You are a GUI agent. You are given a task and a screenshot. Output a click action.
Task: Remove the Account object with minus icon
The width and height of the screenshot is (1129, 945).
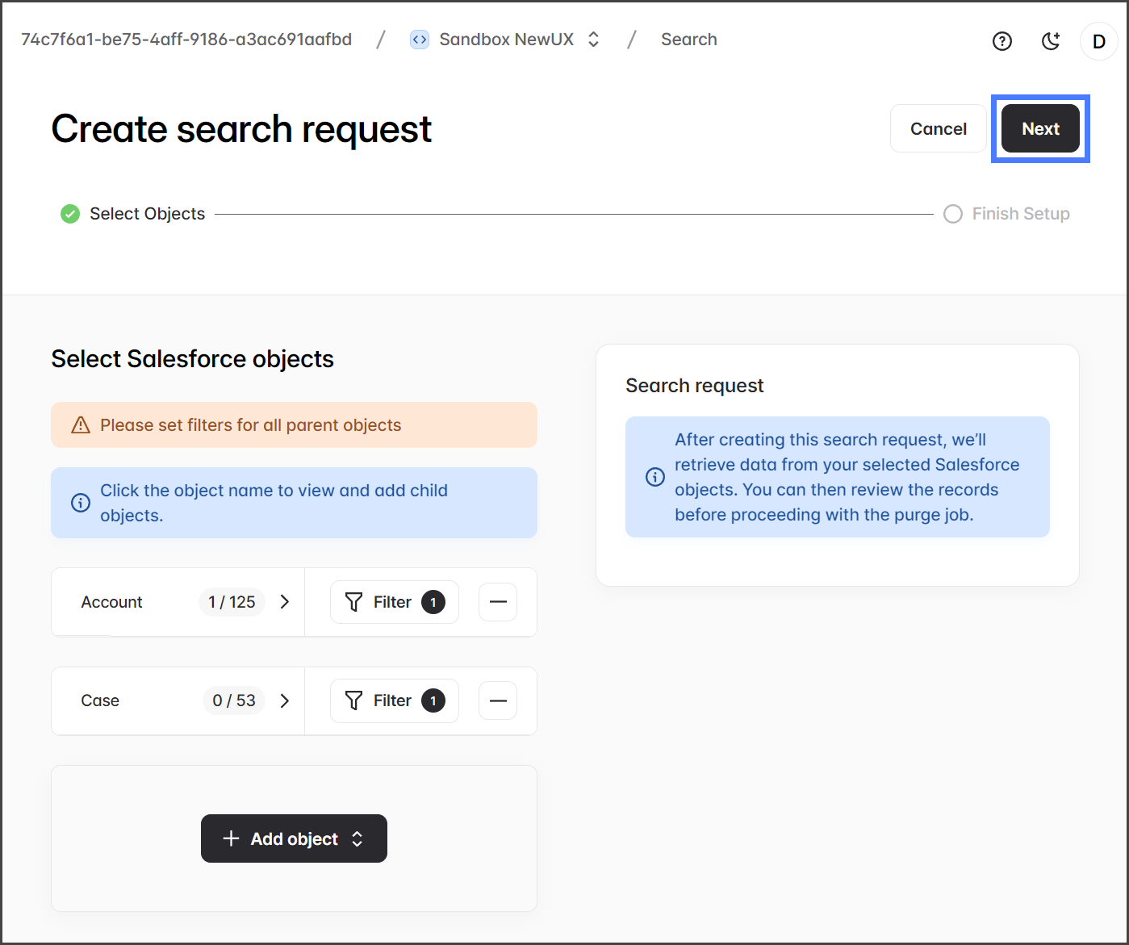click(498, 602)
